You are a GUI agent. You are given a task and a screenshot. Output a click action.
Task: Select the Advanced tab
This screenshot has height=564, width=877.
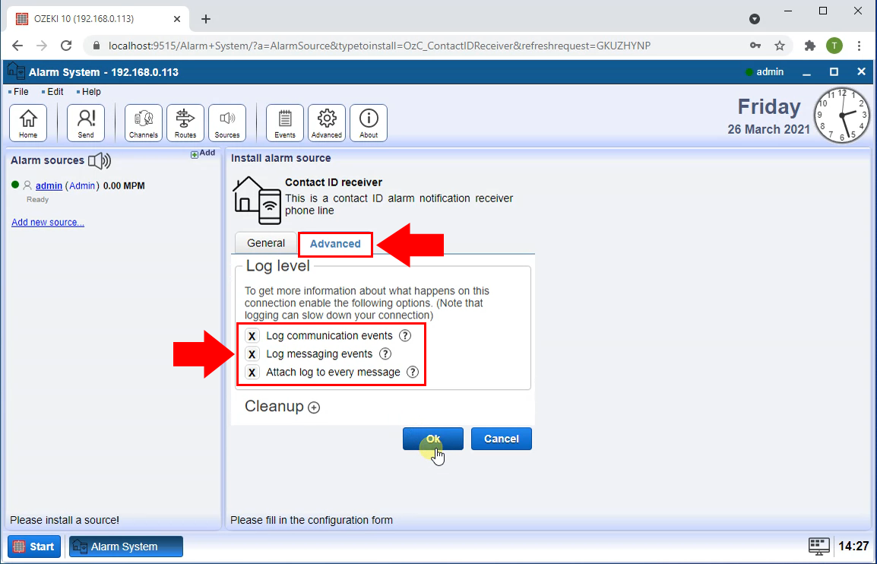tap(335, 244)
